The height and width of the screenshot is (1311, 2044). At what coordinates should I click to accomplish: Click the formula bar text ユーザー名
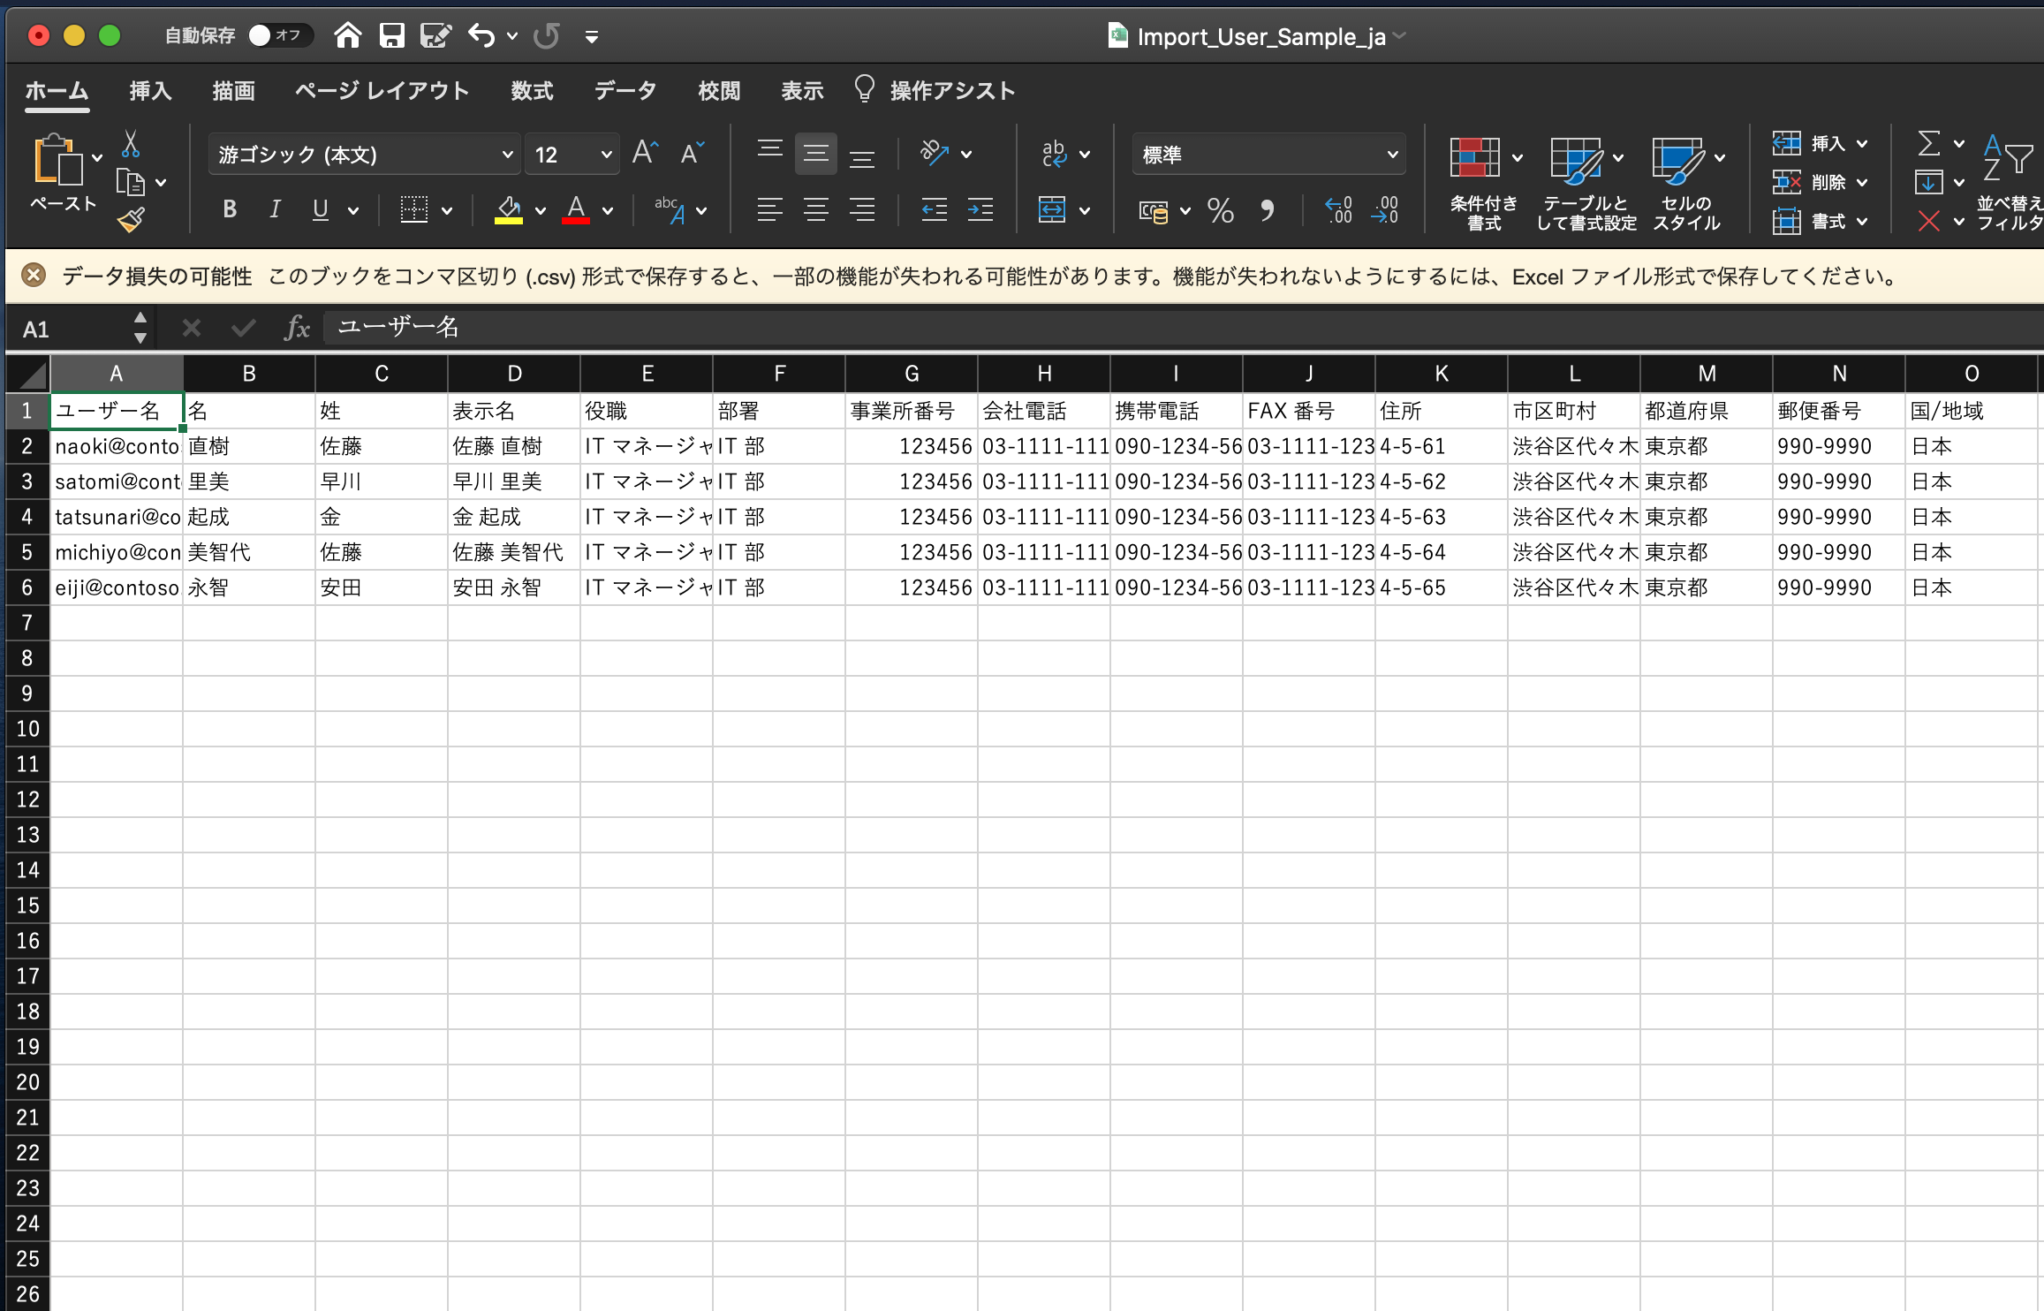point(398,327)
